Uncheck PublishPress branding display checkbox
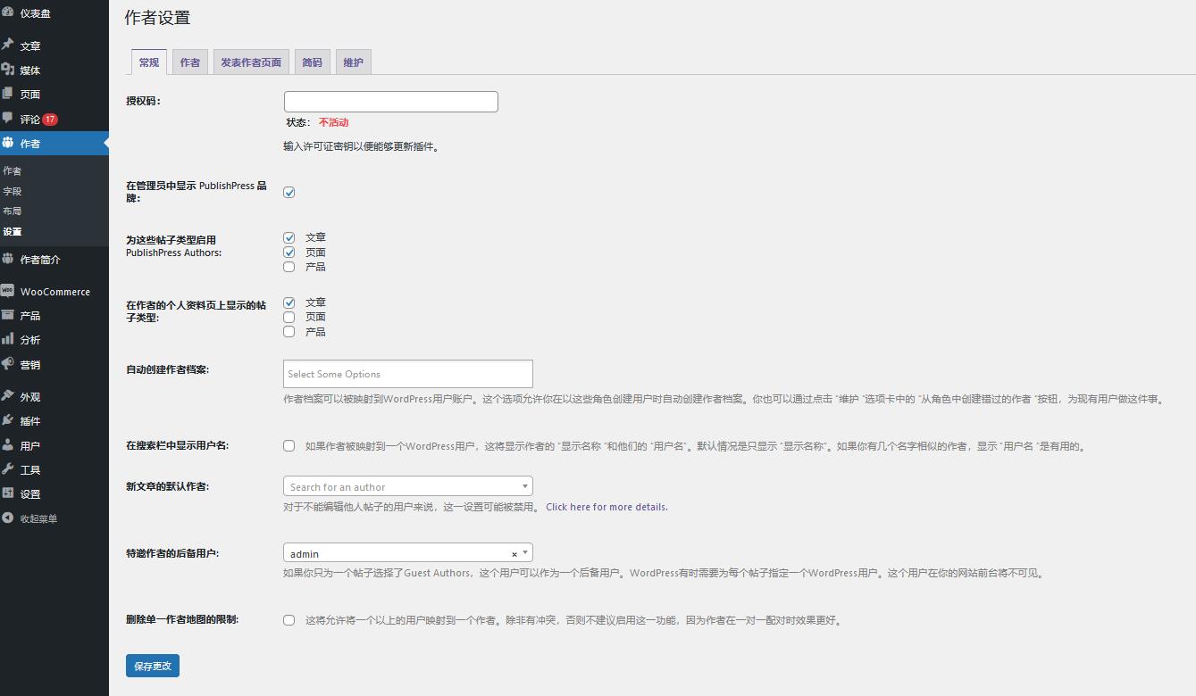The height and width of the screenshot is (696, 1196). (289, 193)
